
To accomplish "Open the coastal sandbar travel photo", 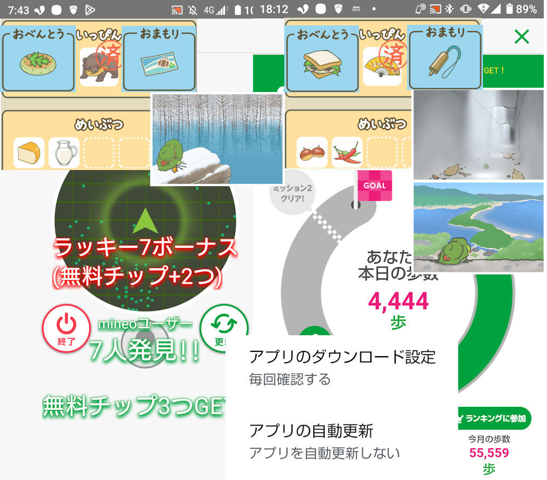I will tap(478, 227).
